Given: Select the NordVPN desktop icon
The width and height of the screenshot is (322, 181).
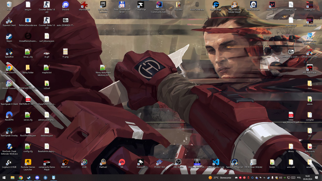Looking at the screenshot, I should tap(9, 116).
